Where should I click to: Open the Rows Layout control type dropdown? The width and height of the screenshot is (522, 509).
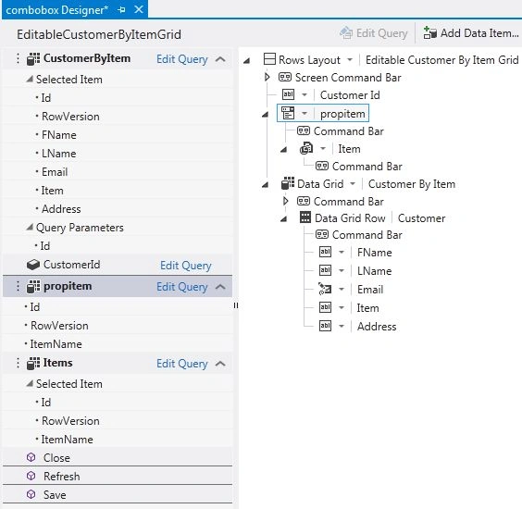350,60
